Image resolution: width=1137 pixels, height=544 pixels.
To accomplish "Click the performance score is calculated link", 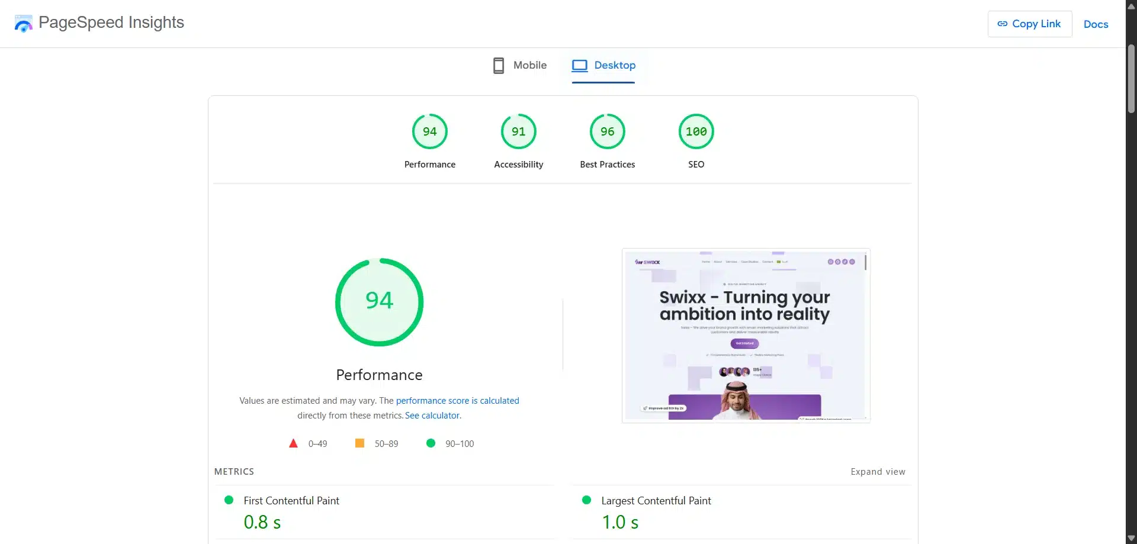I will [x=457, y=400].
